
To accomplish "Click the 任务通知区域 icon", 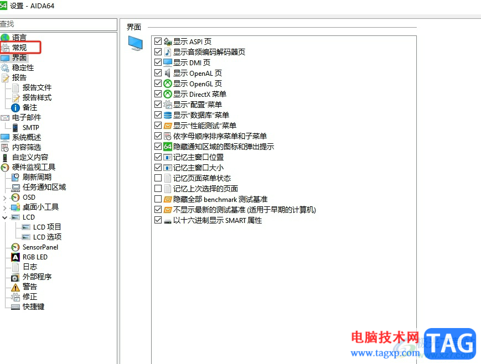I will point(15,188).
